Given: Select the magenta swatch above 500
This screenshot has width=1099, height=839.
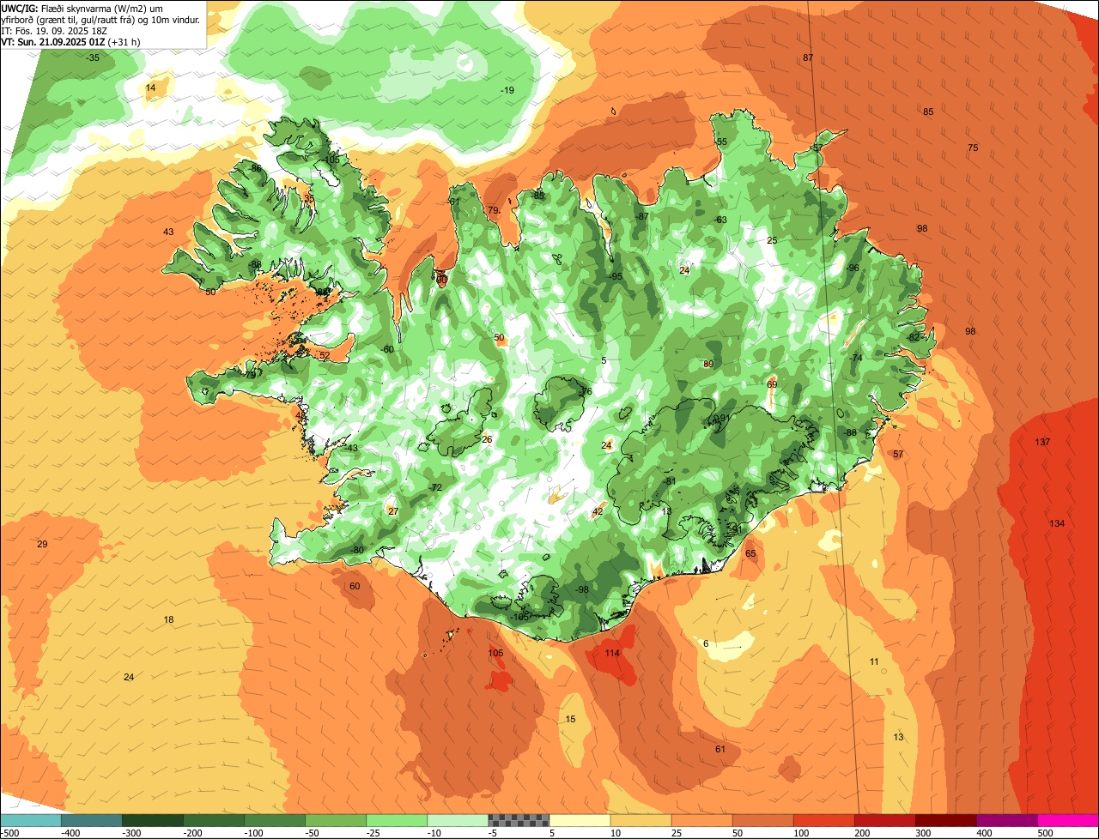Looking at the screenshot, I should point(1067,820).
